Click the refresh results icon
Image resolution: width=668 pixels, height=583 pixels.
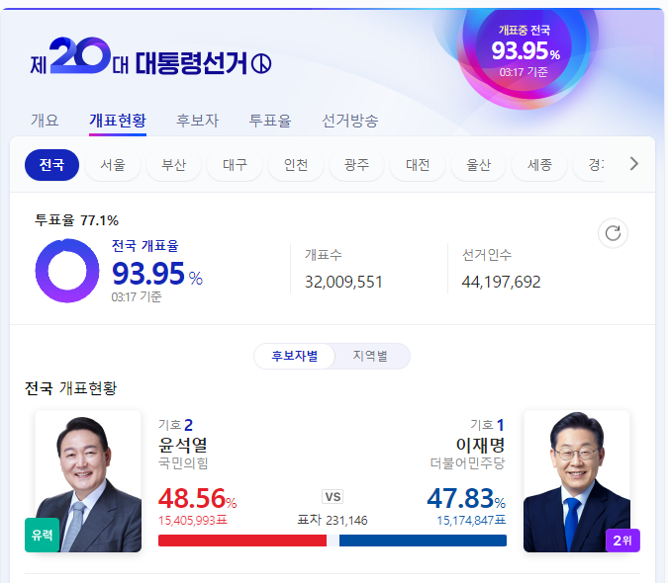click(x=613, y=233)
